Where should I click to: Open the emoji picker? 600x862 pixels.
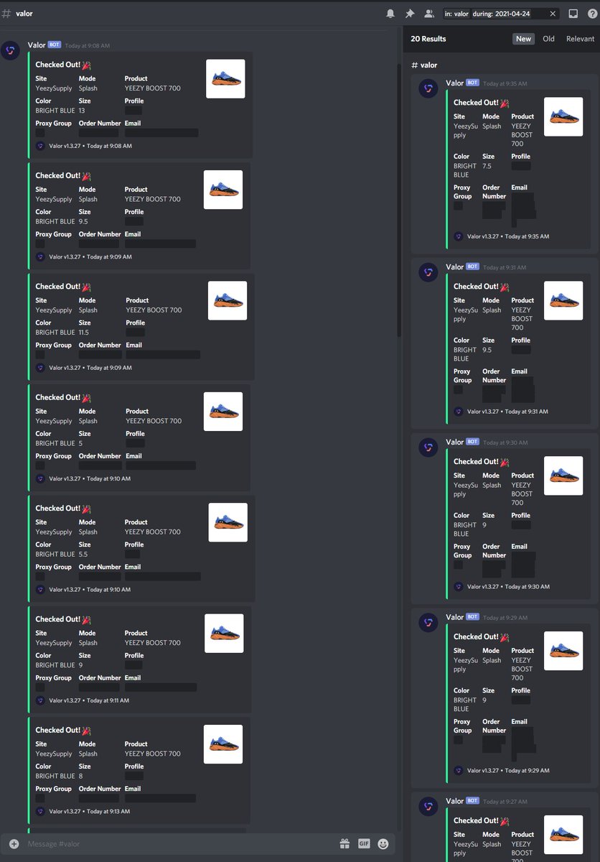point(383,843)
